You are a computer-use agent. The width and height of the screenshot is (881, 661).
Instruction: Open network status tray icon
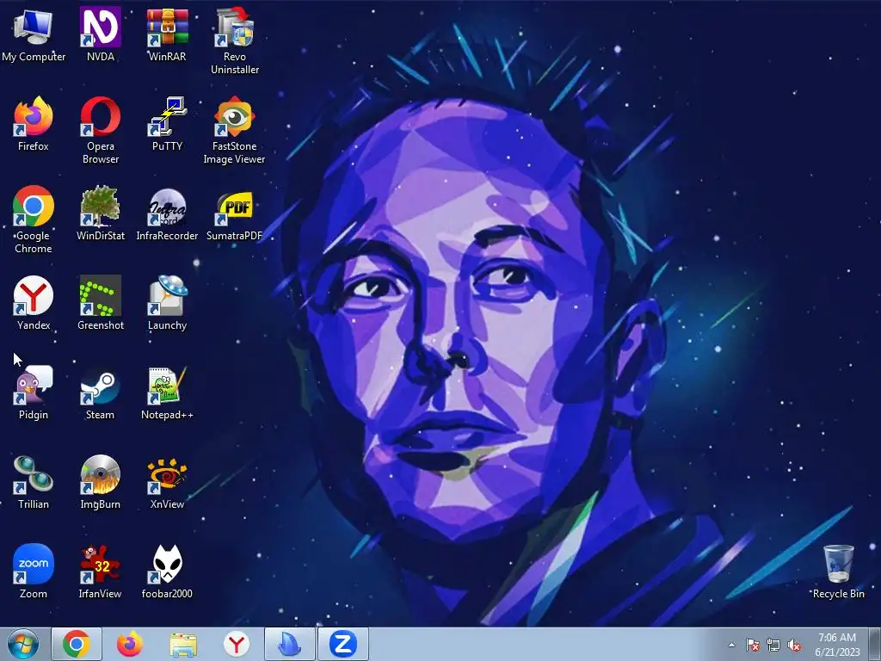click(x=773, y=645)
